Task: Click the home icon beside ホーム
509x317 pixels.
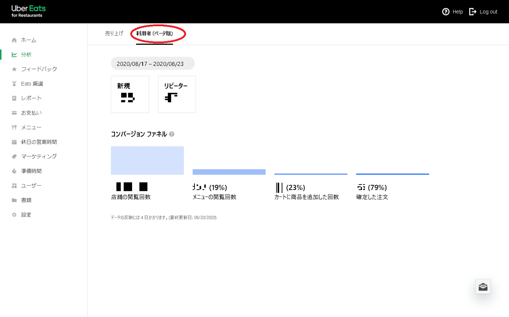Action: point(14,40)
